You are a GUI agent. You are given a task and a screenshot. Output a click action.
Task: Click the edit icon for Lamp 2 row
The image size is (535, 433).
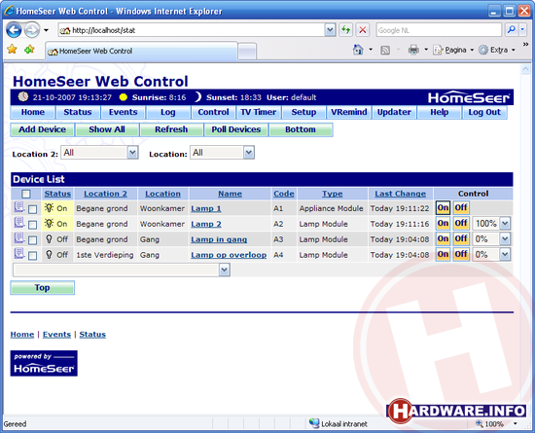[19, 223]
